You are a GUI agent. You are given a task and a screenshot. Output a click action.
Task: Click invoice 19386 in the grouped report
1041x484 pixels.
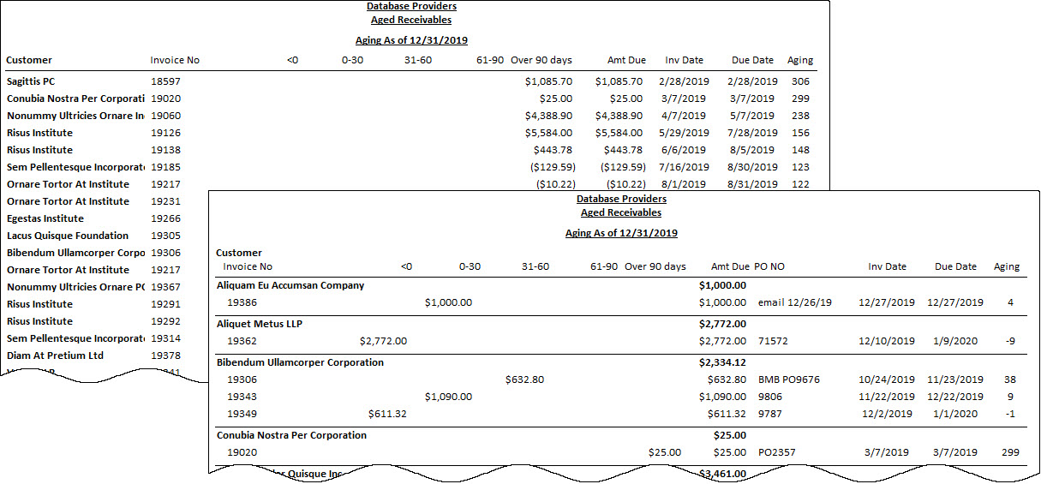pos(241,302)
